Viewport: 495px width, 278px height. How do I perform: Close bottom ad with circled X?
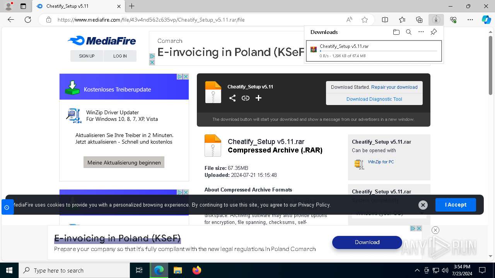[435, 230]
